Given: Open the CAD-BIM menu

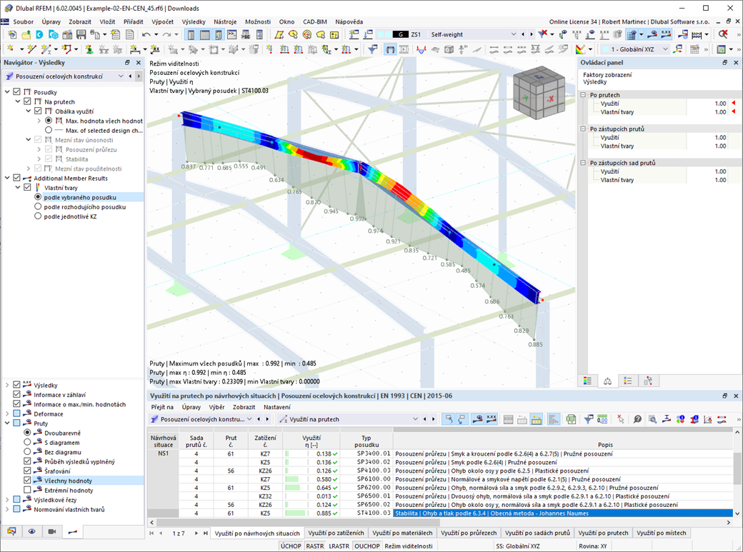Looking at the screenshot, I should tap(315, 22).
